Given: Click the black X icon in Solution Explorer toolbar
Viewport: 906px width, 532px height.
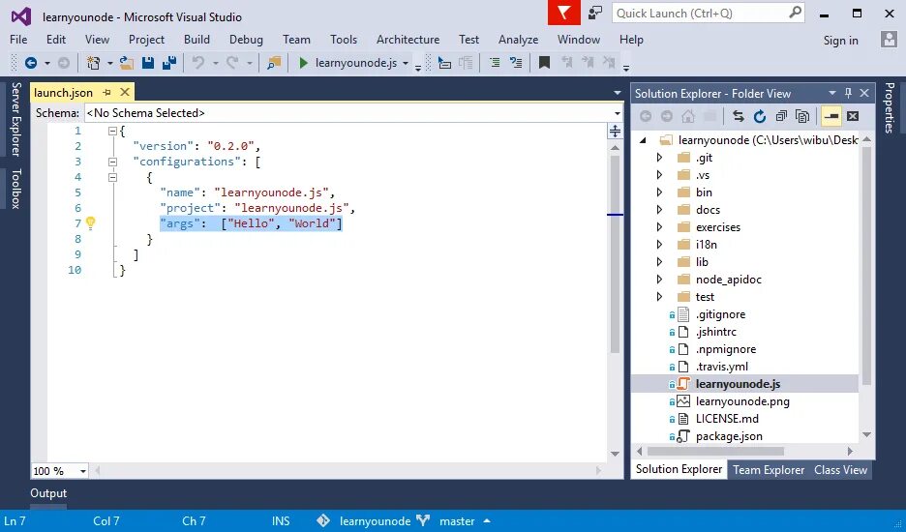Looking at the screenshot, I should tap(853, 116).
